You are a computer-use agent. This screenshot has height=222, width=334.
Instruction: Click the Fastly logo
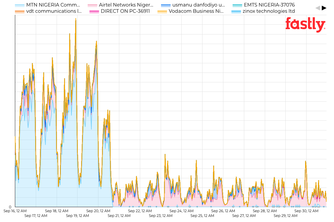305,25
